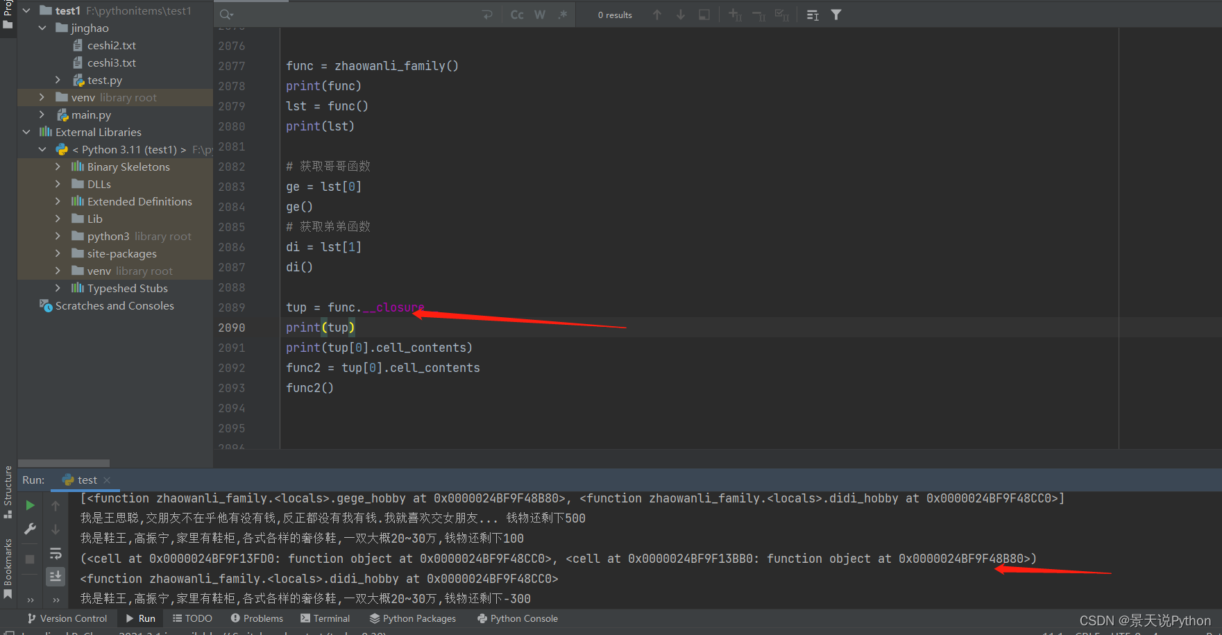Select Typeshed Stubs node

[x=127, y=288]
